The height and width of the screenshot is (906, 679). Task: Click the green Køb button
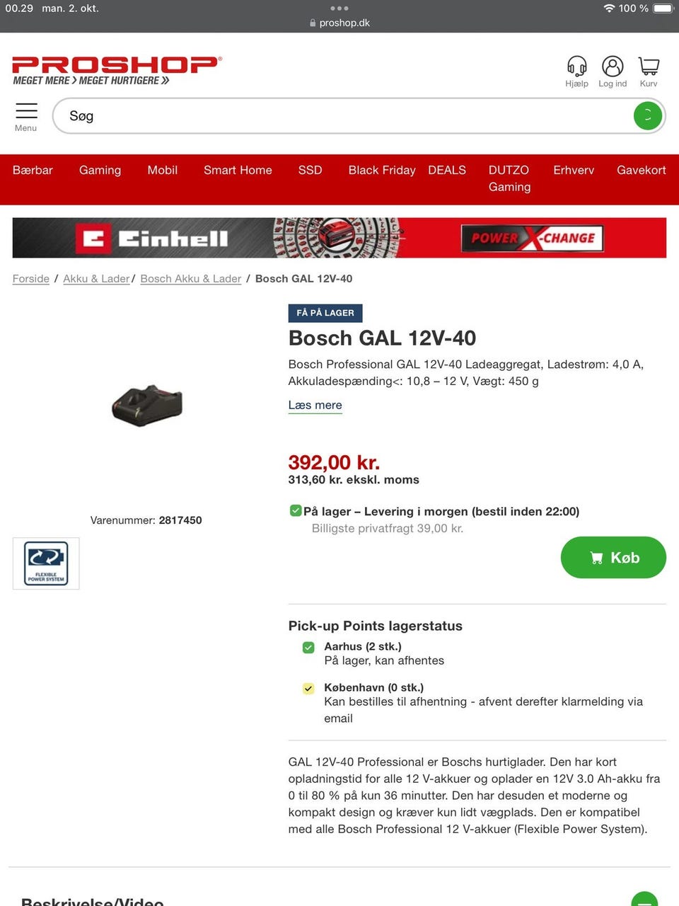(613, 558)
